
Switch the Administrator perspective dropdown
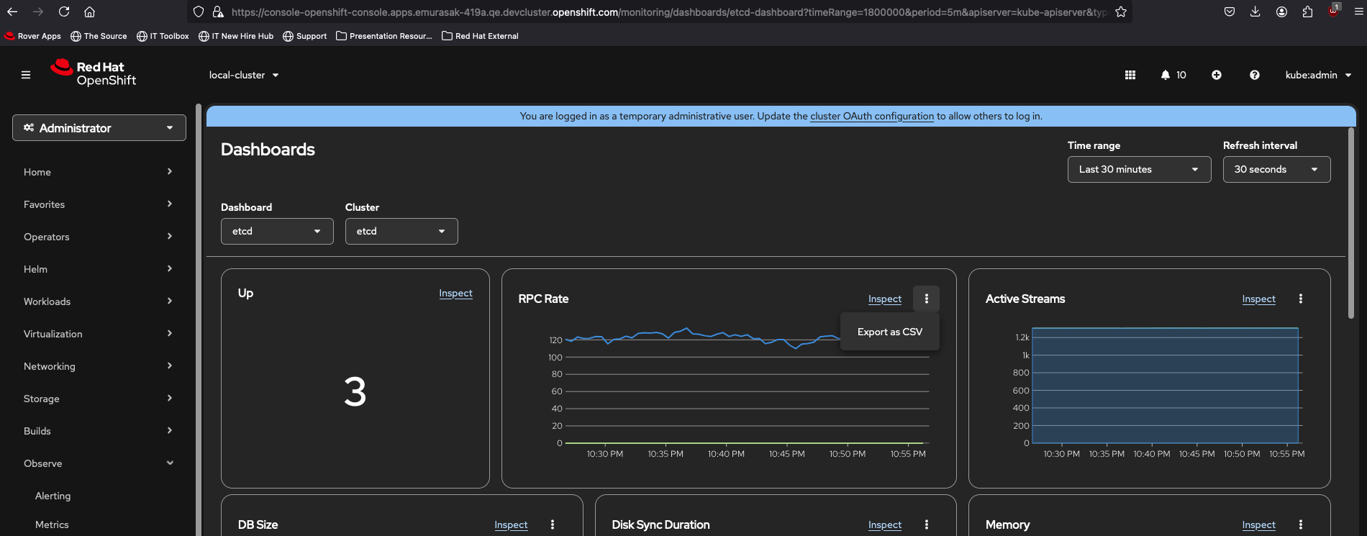click(99, 128)
